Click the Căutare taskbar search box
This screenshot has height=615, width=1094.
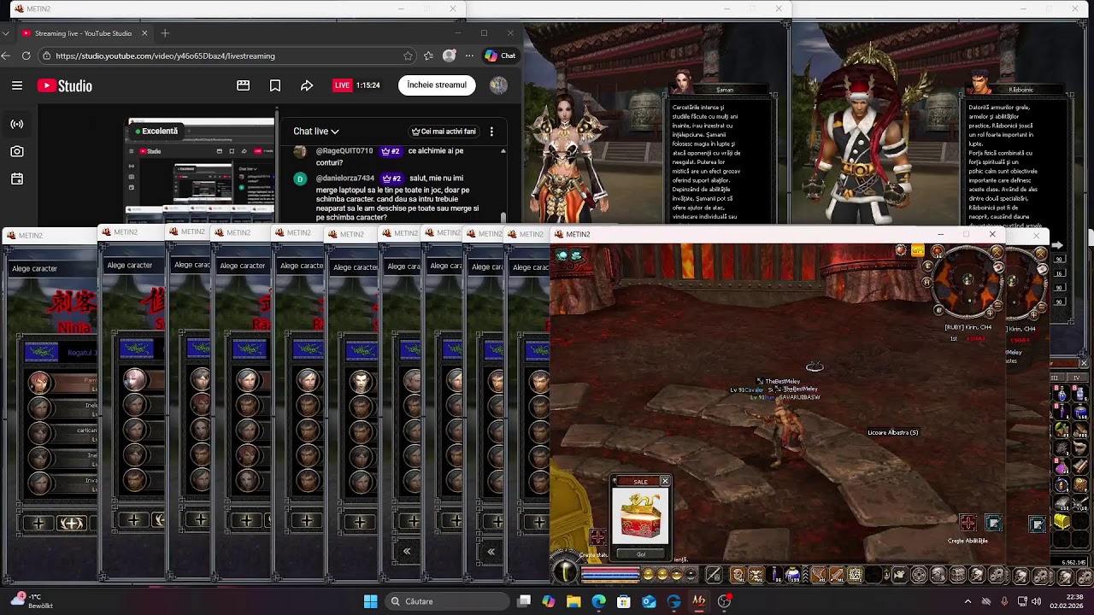pos(446,601)
